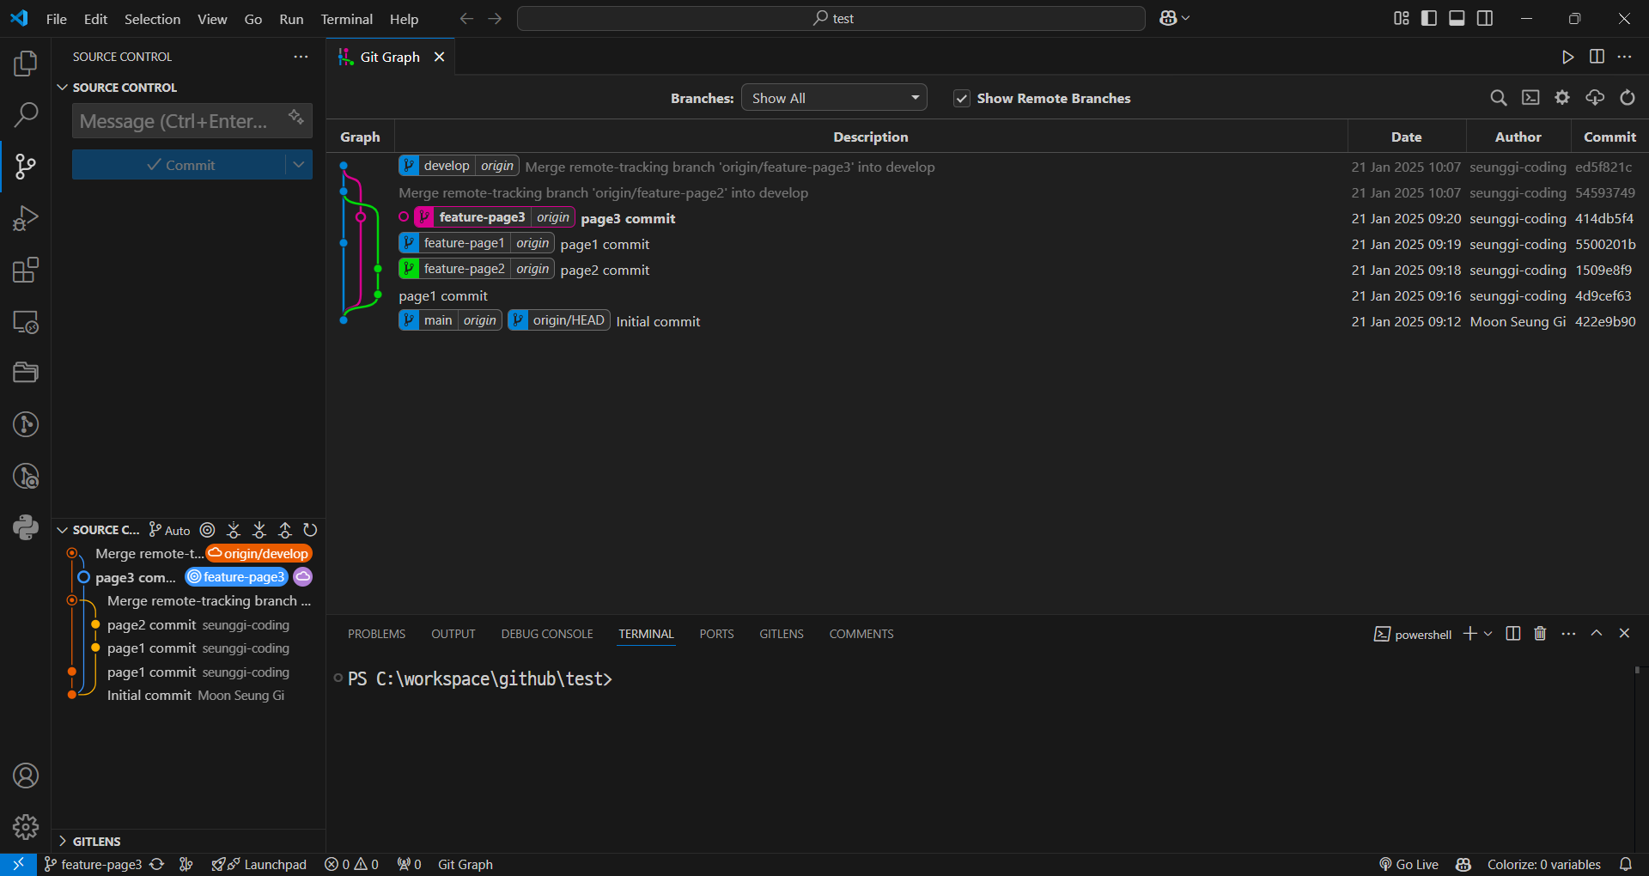Select the Initial commit row in Git Graph
The image size is (1649, 876).
coord(988,321)
